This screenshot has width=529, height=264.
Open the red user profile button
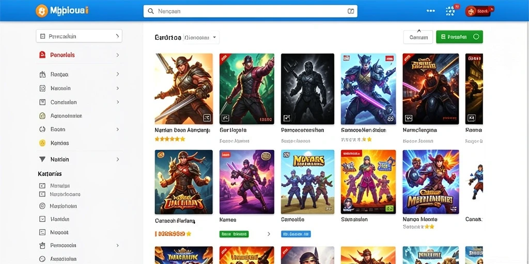click(478, 11)
